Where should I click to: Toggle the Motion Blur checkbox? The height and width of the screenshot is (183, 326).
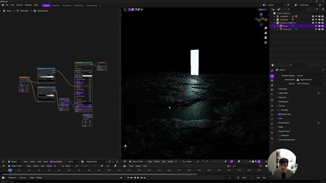click(280, 114)
